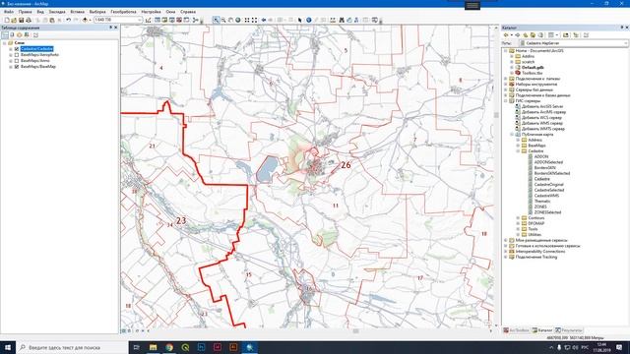630x354 pixels.
Task: Expand Default.gdb in Catalog tree
Action: (512, 68)
